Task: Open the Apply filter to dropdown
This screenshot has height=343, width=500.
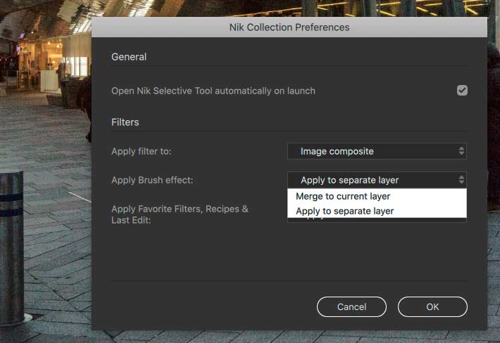Action: [x=377, y=151]
